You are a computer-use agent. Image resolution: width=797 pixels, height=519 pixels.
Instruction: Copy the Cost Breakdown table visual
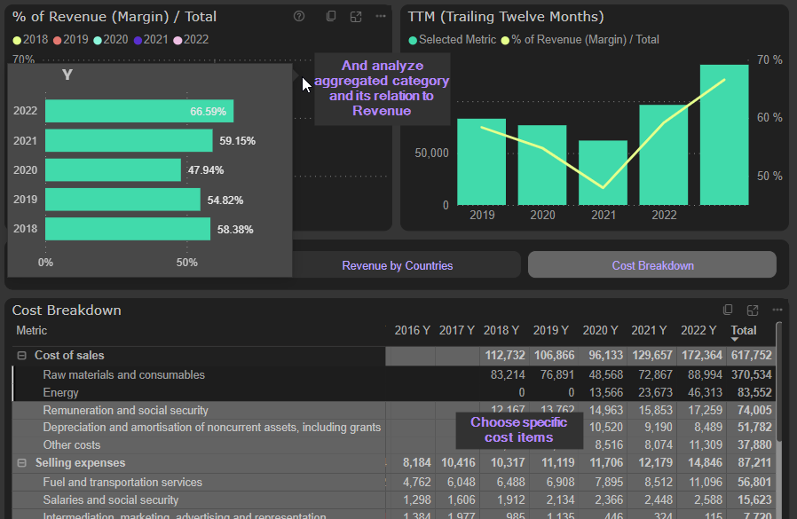pos(728,310)
